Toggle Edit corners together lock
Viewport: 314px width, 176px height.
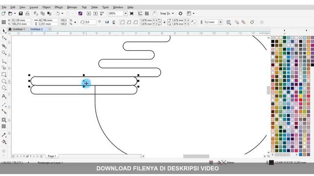click(164, 22)
